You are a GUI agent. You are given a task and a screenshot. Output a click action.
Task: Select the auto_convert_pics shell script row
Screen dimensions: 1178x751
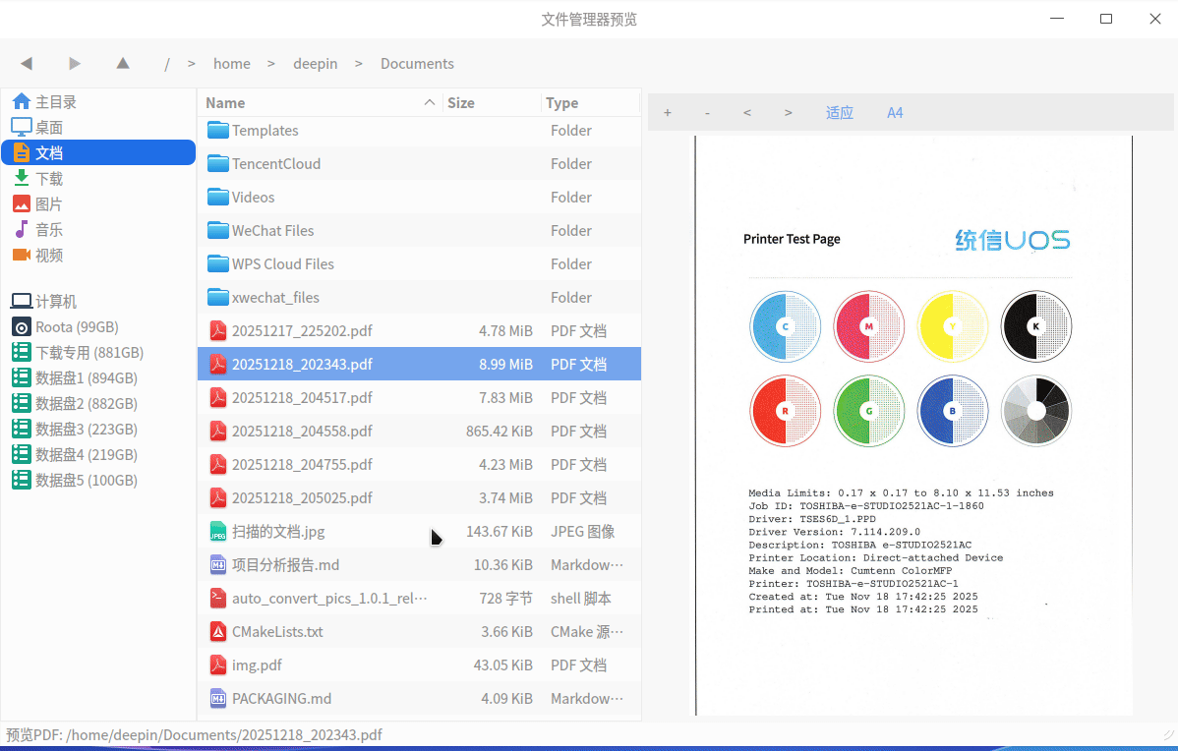(419, 598)
